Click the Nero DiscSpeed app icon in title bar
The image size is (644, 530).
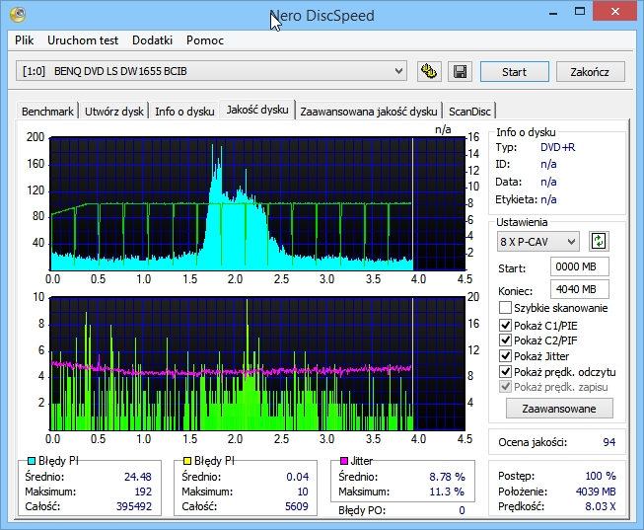coord(18,15)
